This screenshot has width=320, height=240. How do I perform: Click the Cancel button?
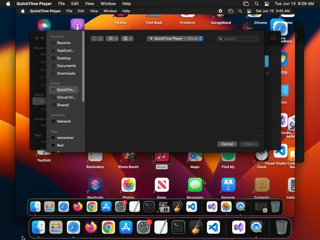[x=227, y=144]
